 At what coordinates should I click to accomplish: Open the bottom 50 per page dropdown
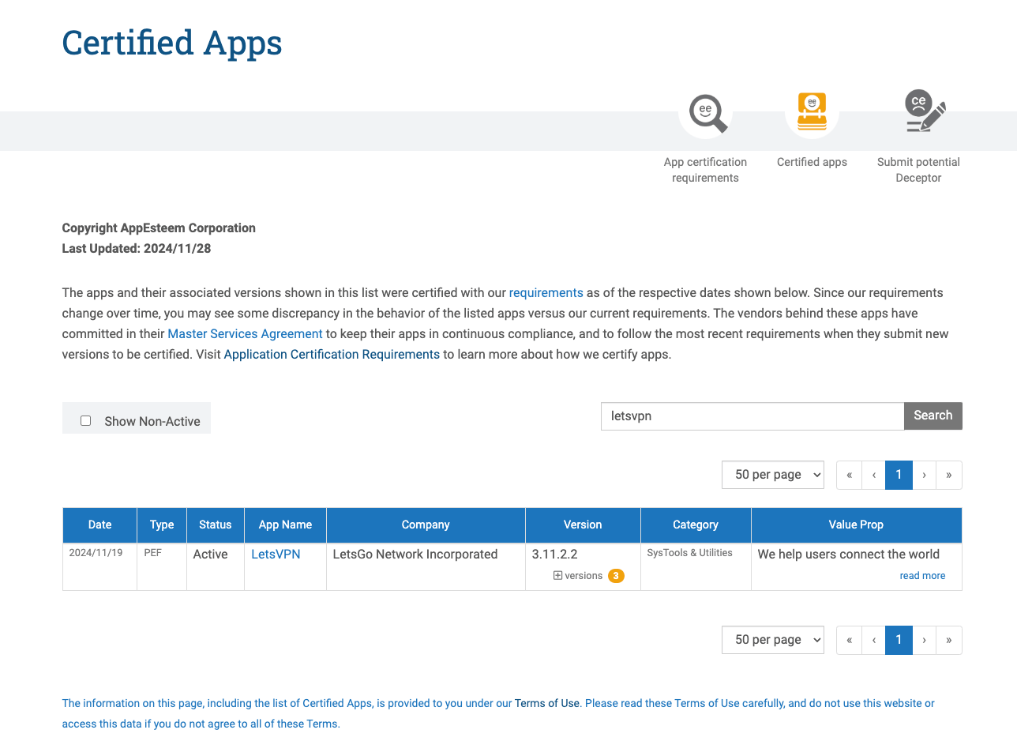click(x=772, y=640)
